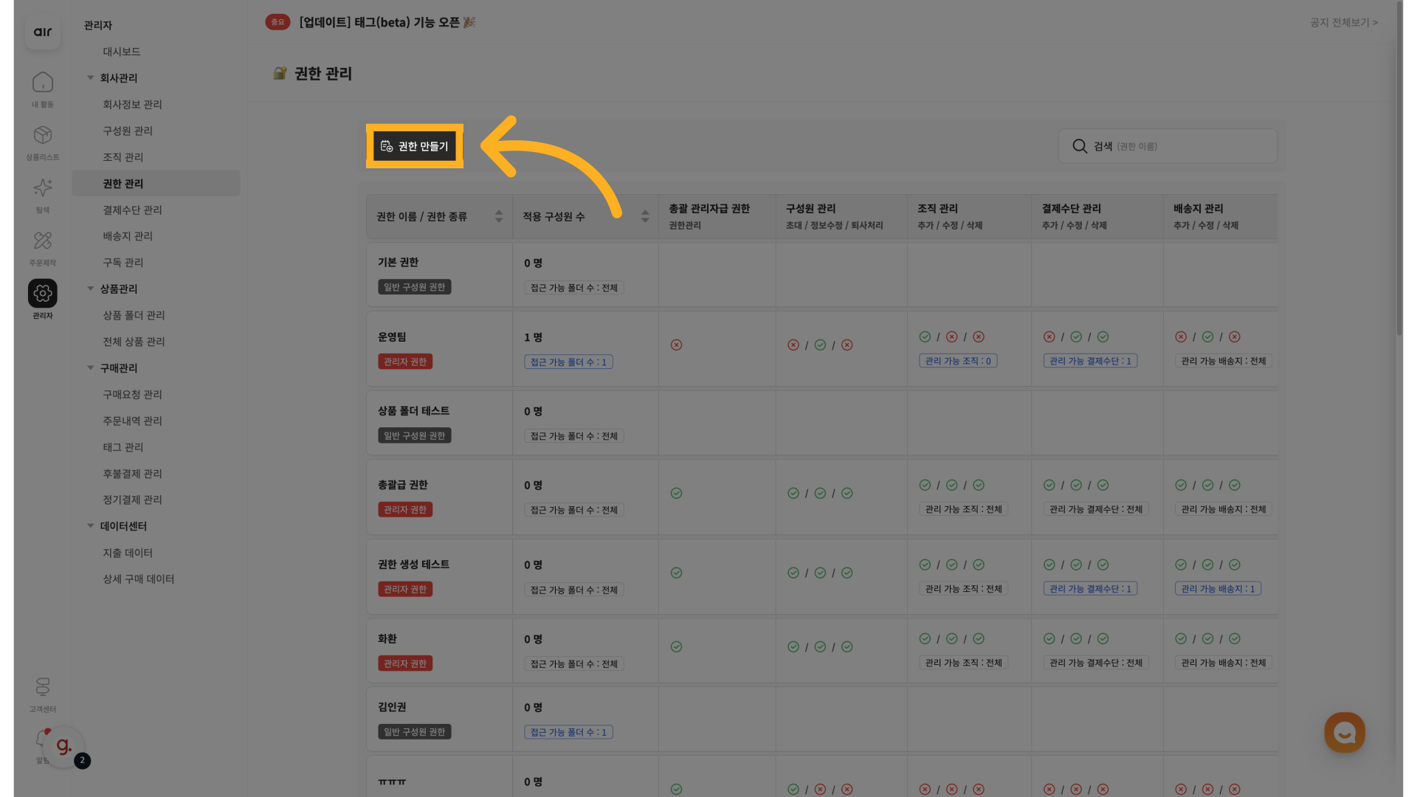Open the 내 활동 home icon
This screenshot has width=1417, height=797.
click(x=43, y=83)
